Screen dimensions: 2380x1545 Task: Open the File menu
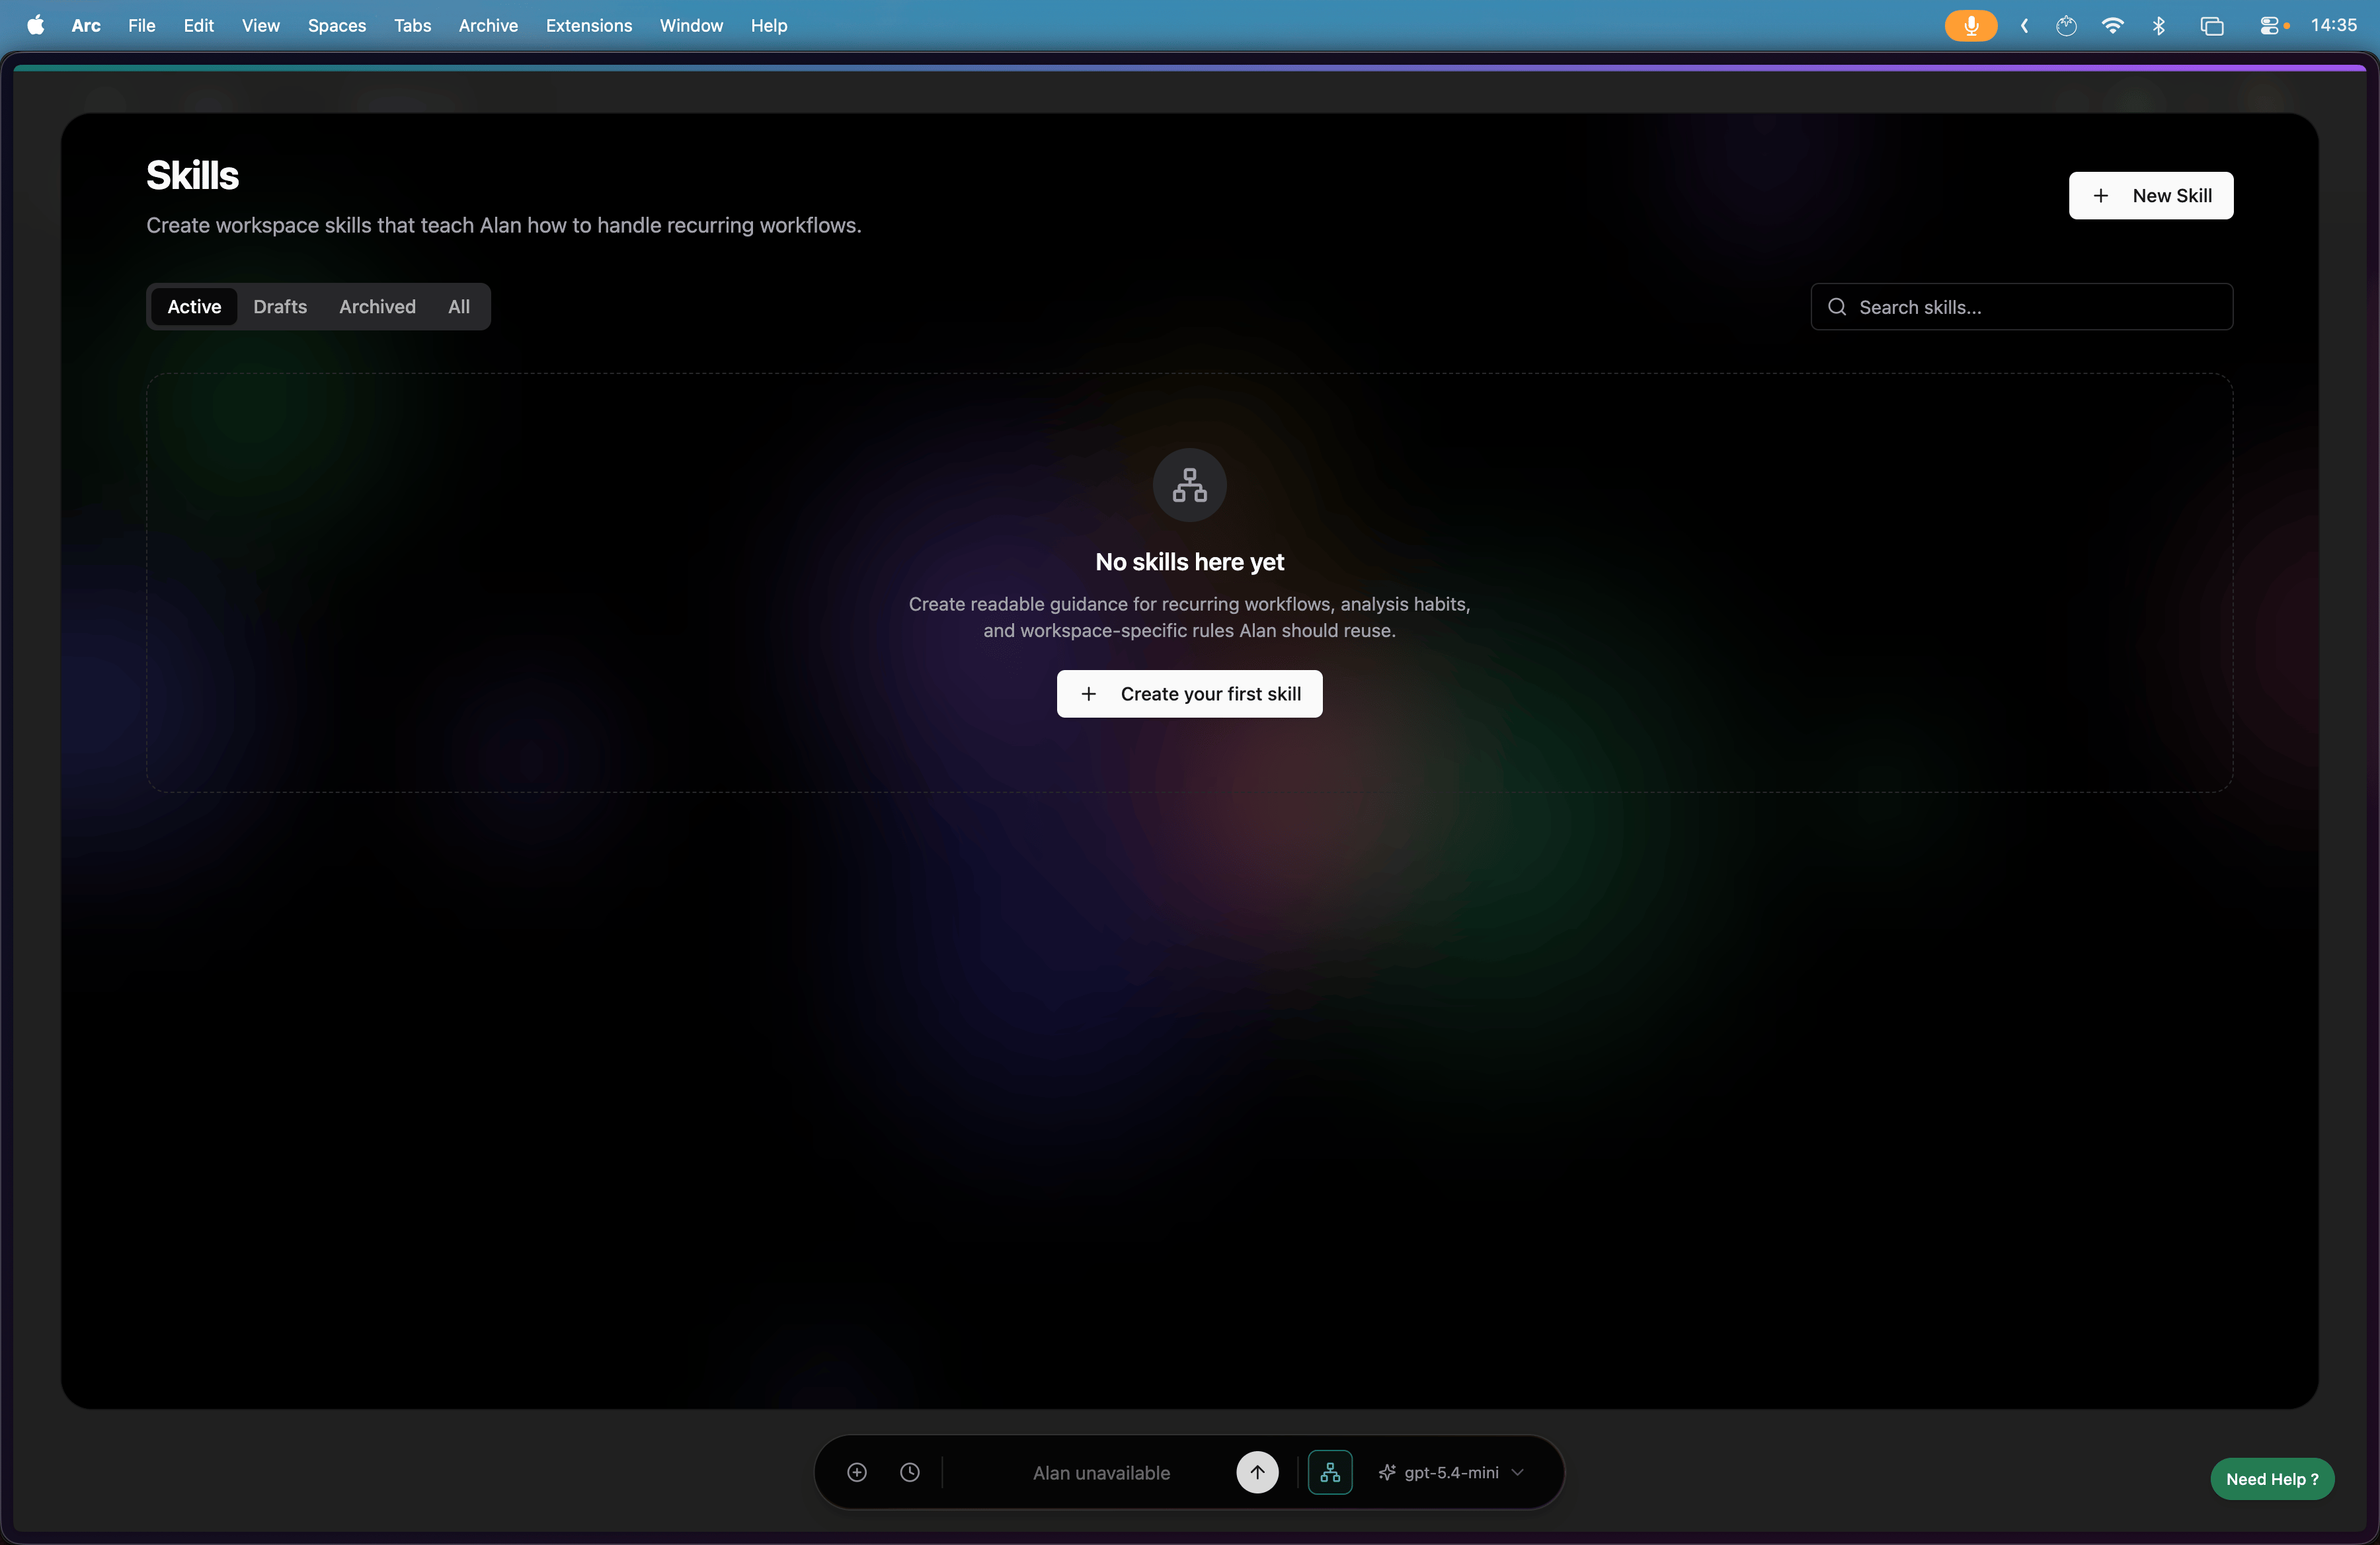(142, 25)
